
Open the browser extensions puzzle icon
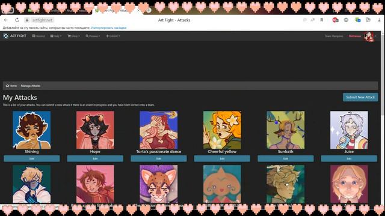click(368, 20)
